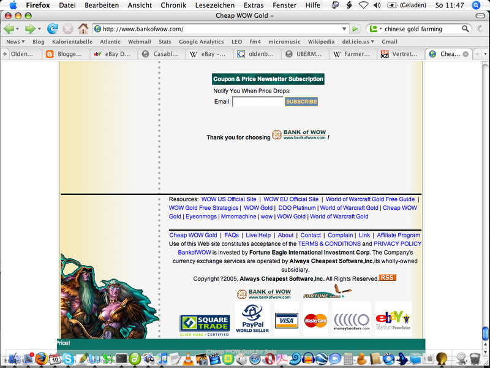Click the Square Trade certified badge
490x368 pixels.
[x=205, y=326]
